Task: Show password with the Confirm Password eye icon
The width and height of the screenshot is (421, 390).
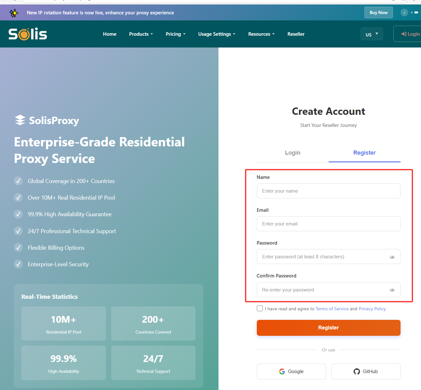Action: pos(392,290)
